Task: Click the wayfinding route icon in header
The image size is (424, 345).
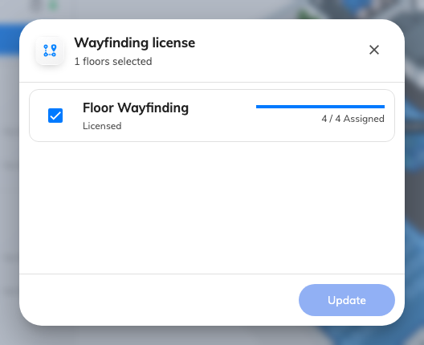Action: click(50, 51)
